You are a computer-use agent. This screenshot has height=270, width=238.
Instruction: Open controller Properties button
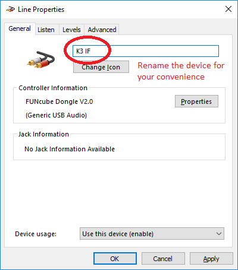(x=196, y=101)
